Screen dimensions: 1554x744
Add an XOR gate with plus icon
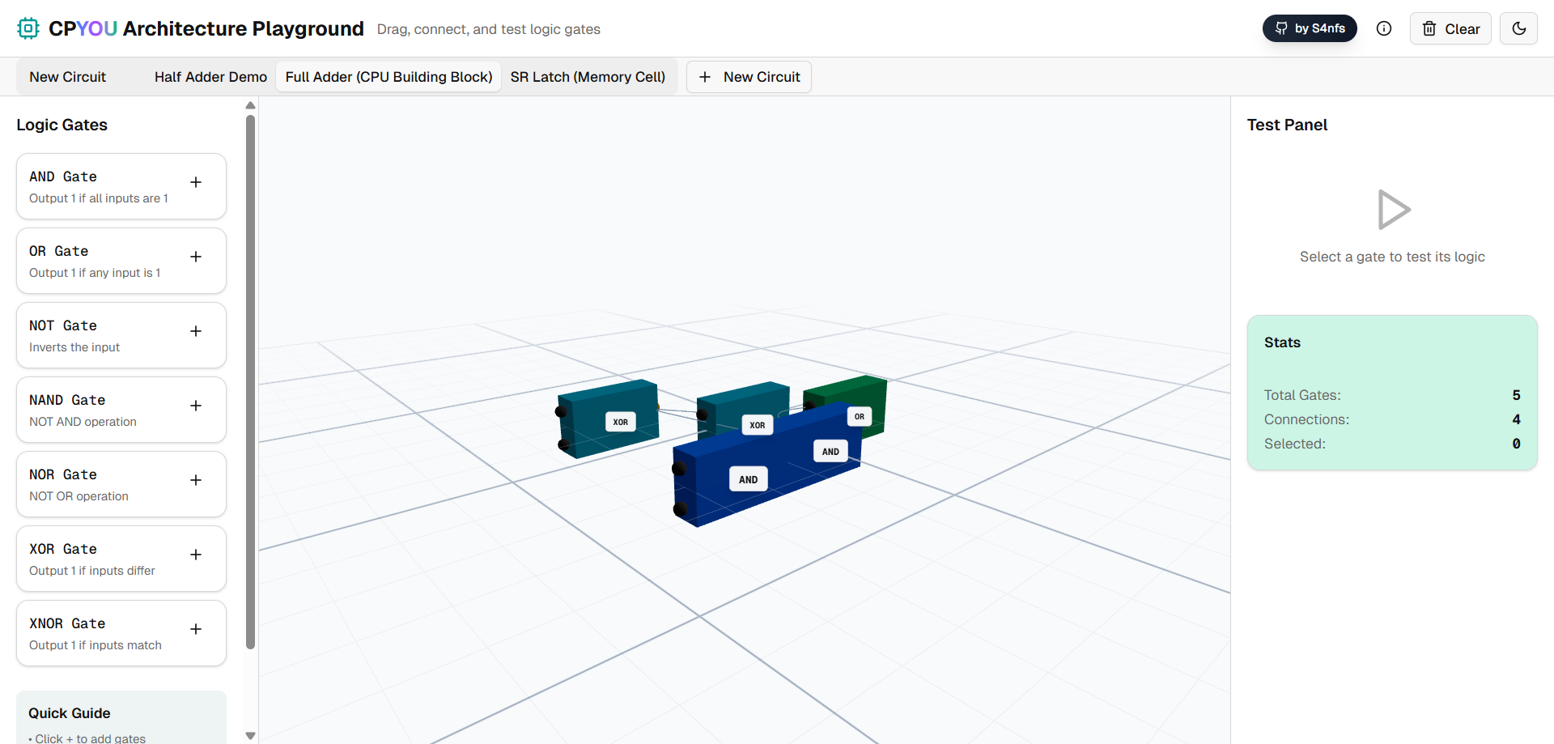click(196, 555)
